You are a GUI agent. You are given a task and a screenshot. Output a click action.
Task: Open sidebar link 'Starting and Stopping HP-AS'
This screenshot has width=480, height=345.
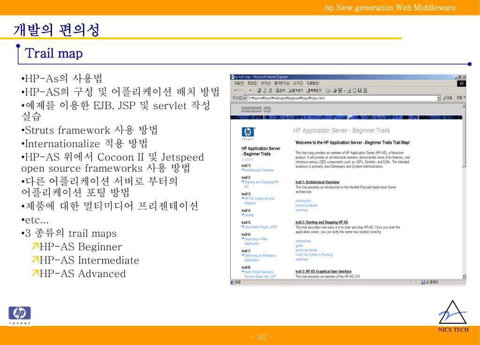(x=262, y=184)
